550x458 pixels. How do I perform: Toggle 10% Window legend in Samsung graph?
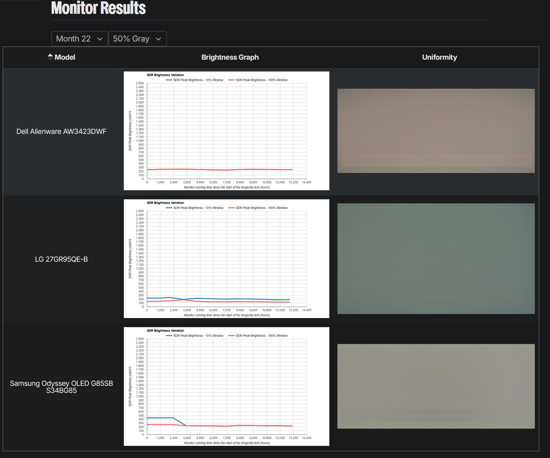point(195,336)
